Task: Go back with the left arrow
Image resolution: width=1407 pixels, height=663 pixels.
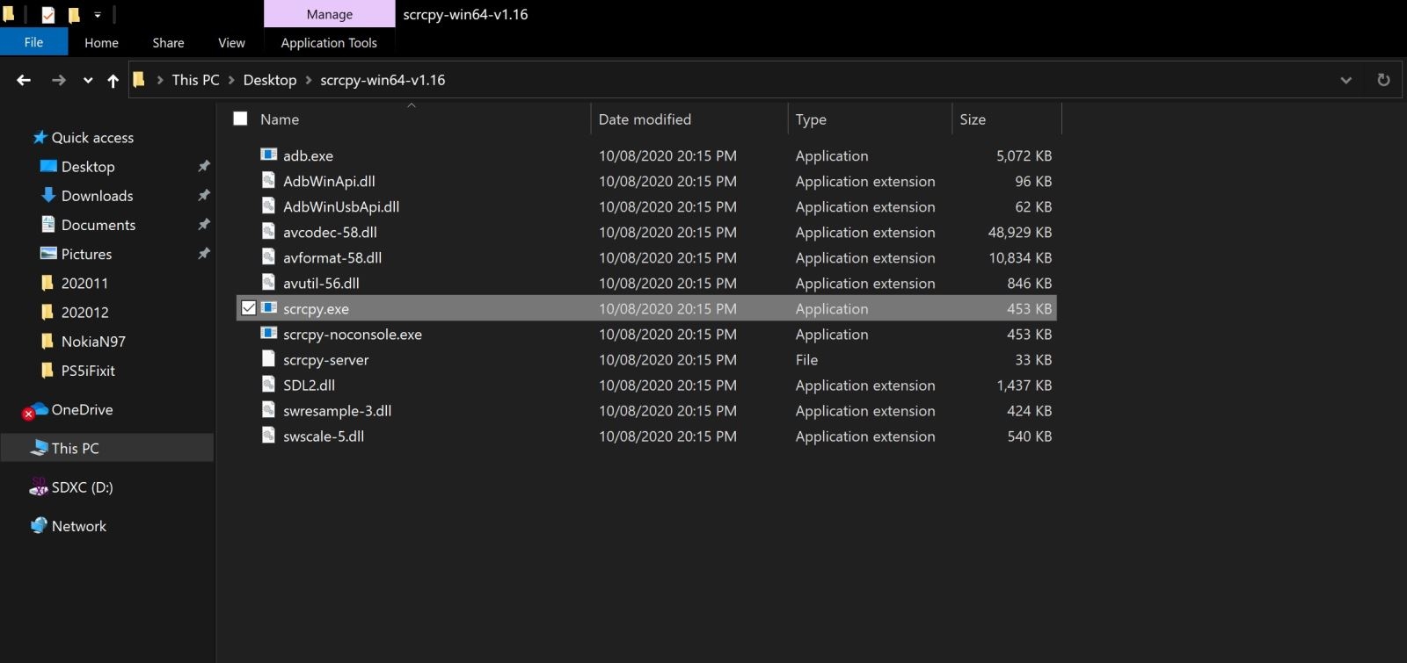Action: point(24,80)
